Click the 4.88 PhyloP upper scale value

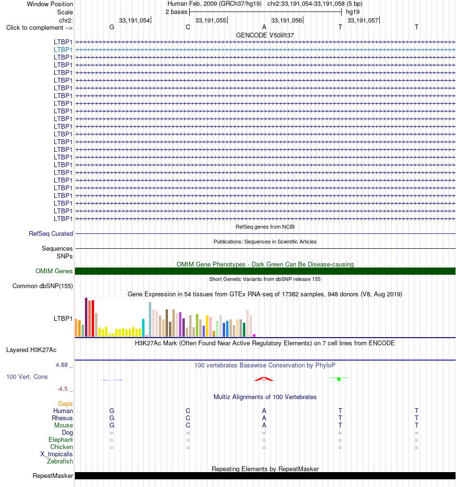click(62, 365)
